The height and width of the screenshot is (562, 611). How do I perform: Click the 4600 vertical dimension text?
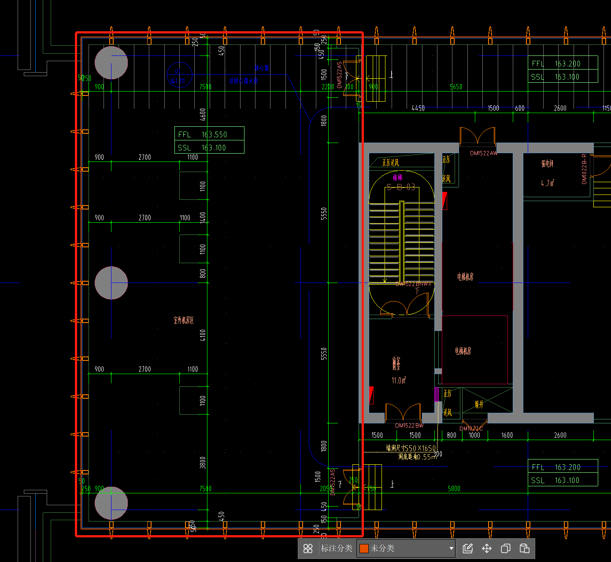[x=203, y=114]
